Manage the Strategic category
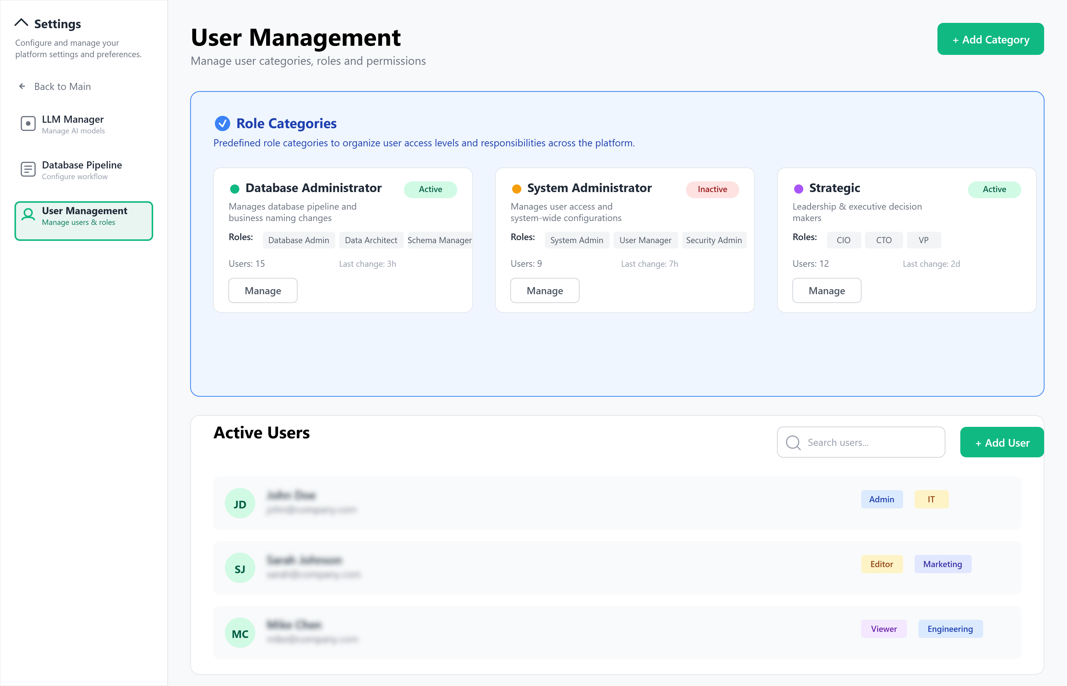This screenshot has height=686, width=1067. [826, 291]
